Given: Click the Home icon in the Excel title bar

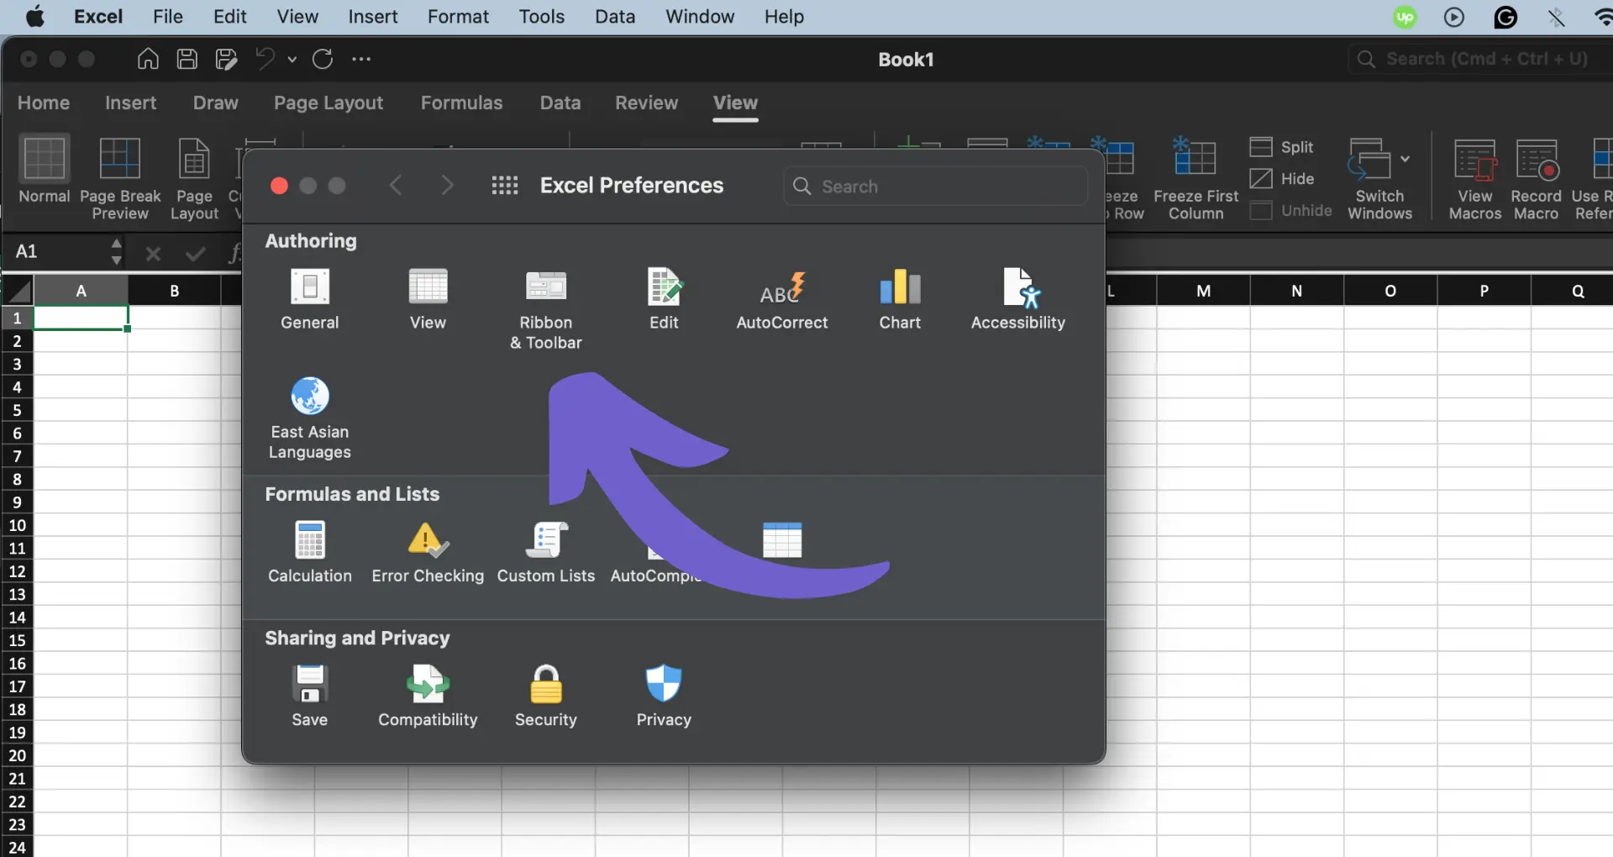Looking at the screenshot, I should [148, 59].
